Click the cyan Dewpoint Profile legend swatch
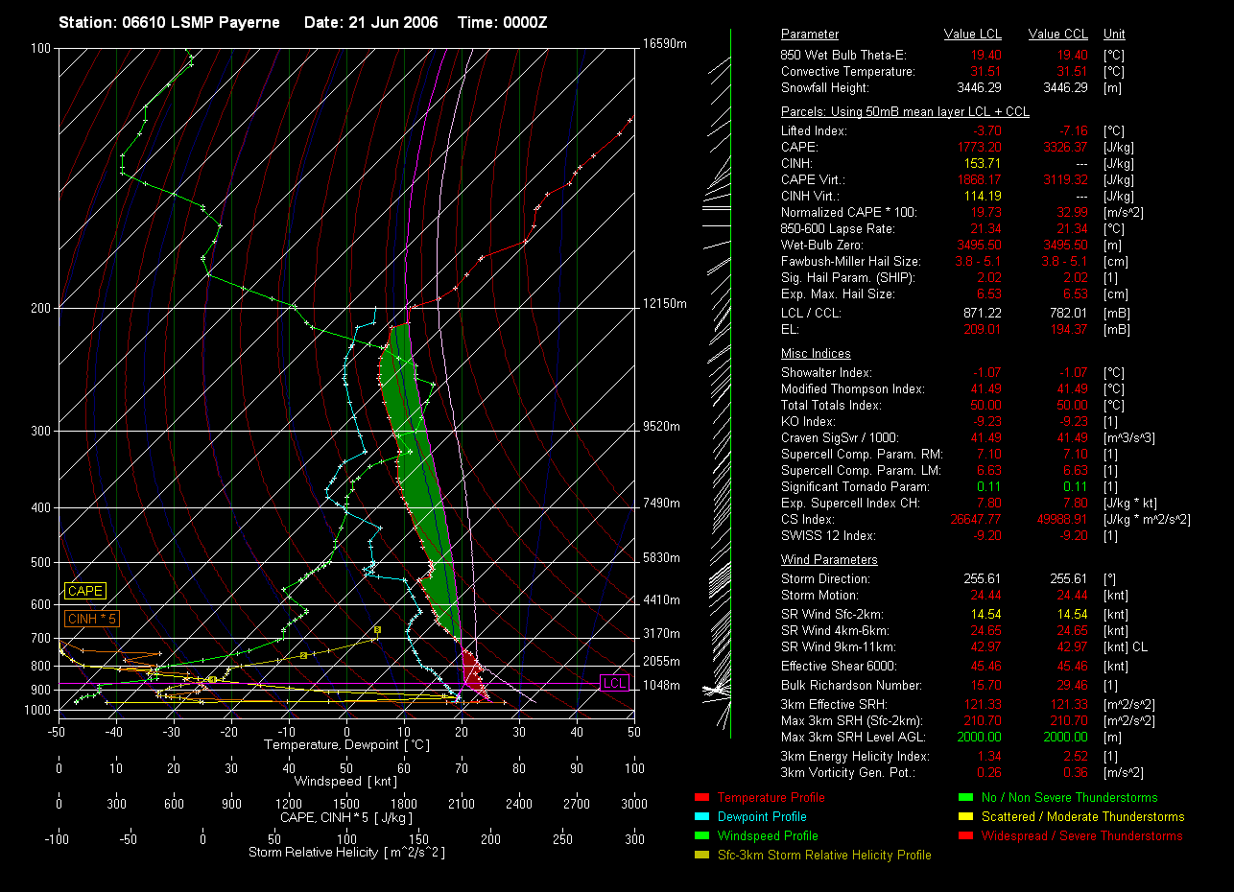Image resolution: width=1234 pixels, height=892 pixels. 700,816
